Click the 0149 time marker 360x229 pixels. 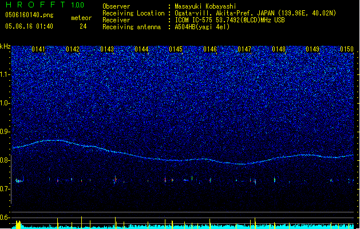point(312,49)
